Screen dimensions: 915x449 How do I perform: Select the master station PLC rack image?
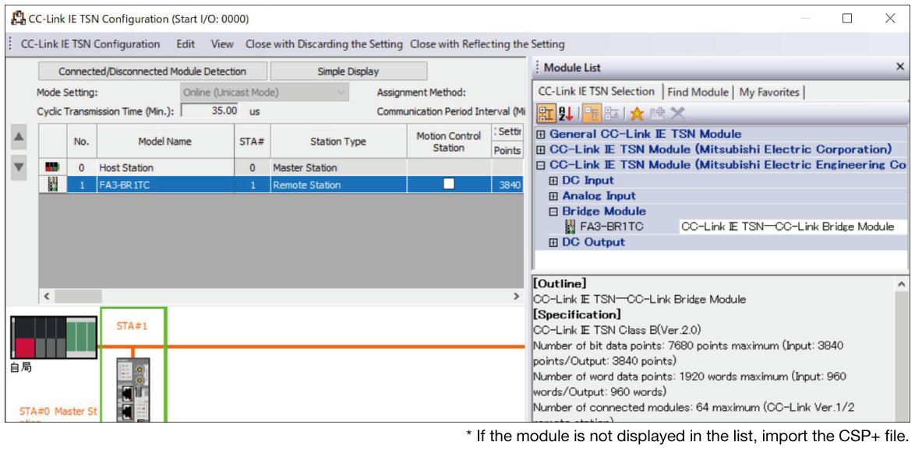[54, 338]
